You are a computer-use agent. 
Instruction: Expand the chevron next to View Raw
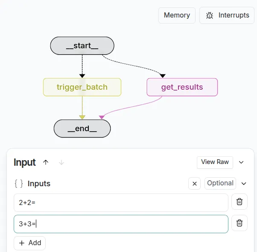241,162
